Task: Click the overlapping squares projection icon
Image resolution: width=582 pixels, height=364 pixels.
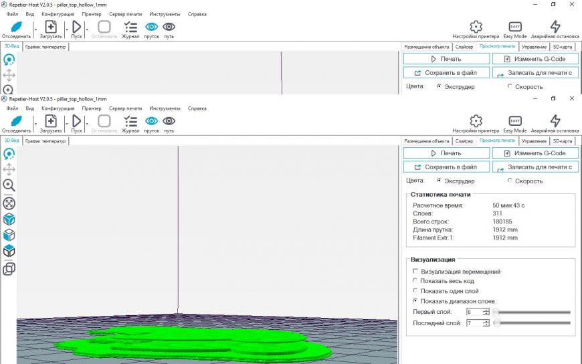Action: pyautogui.click(x=9, y=268)
